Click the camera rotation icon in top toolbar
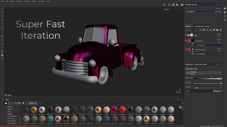227x127 pixels. coord(173,5)
